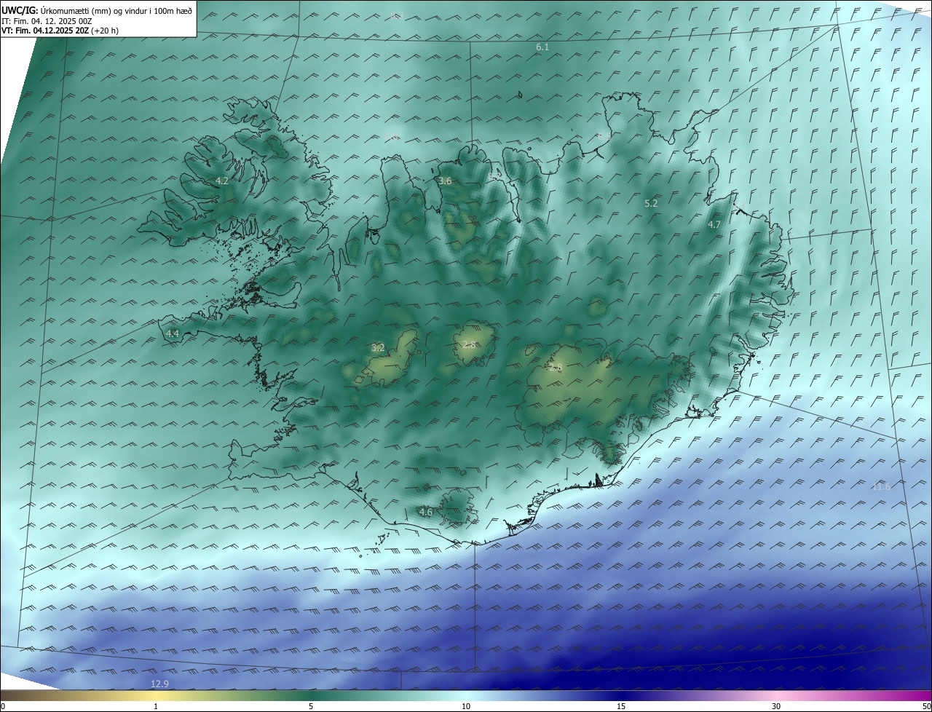Click the 5.2 value in northeast Iceland
932x712 pixels.
click(651, 204)
